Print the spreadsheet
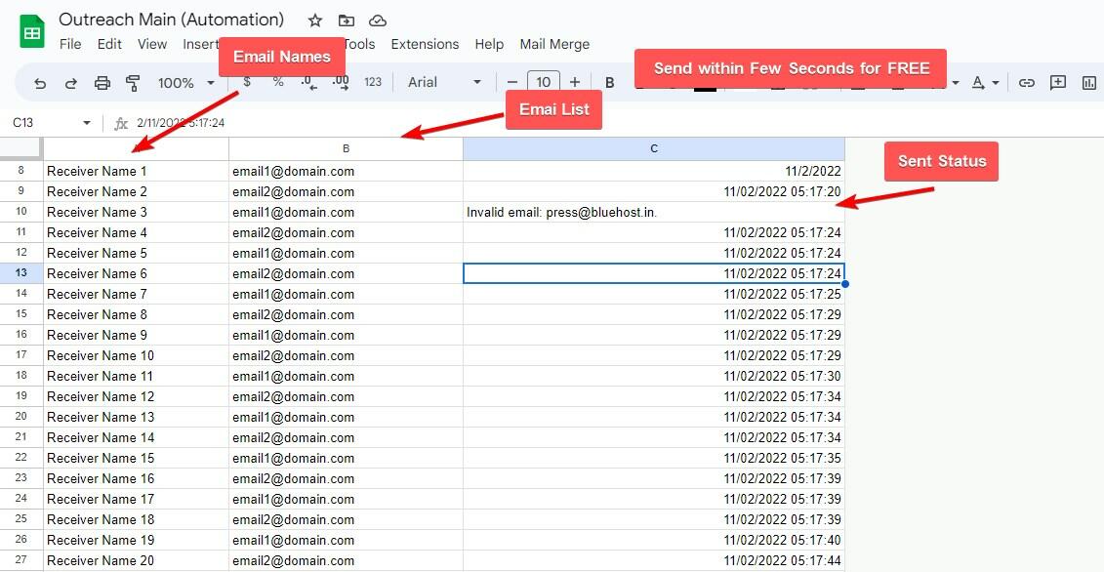1104x572 pixels. tap(102, 83)
